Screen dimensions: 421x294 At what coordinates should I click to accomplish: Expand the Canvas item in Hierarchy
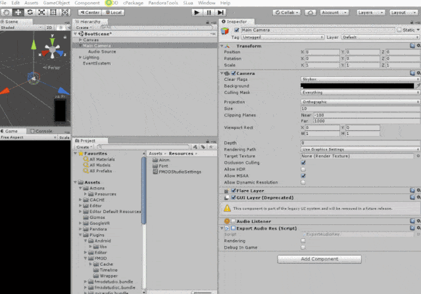(x=79, y=39)
